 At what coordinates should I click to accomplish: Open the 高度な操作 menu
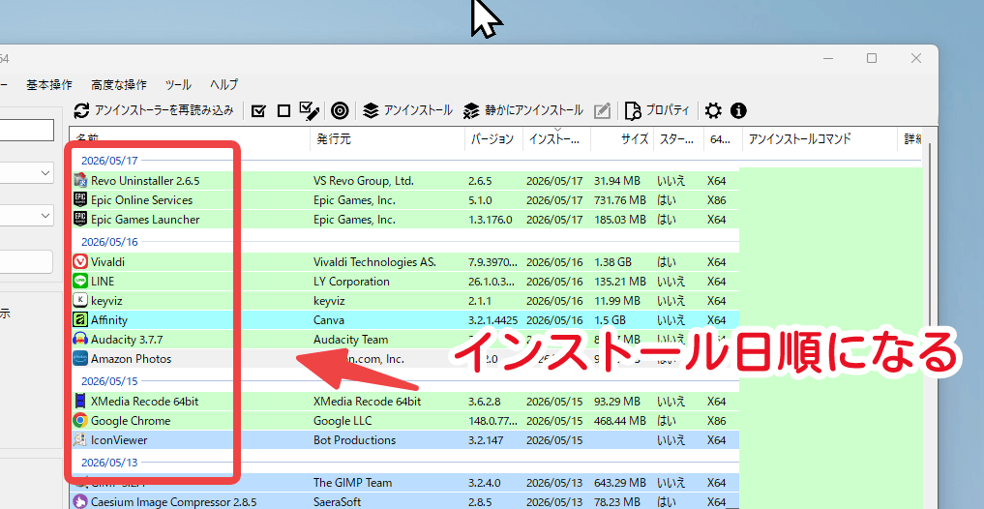click(119, 85)
